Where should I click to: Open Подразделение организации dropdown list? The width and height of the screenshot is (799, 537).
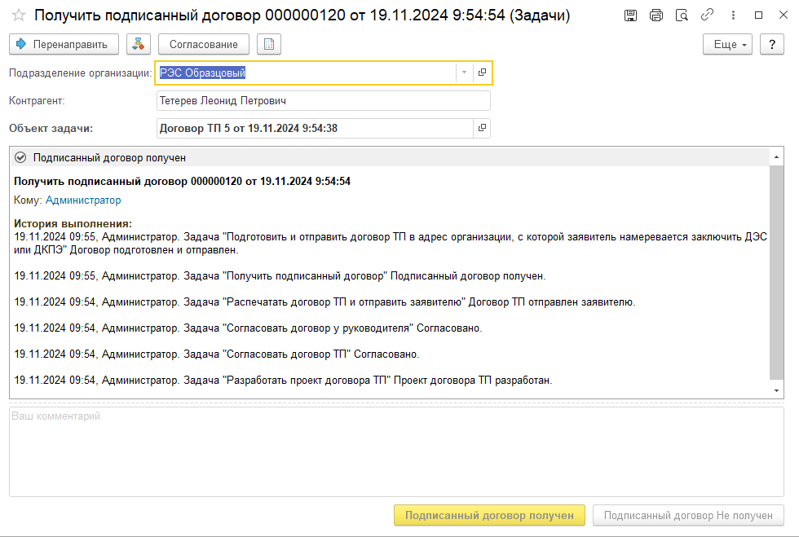(464, 73)
